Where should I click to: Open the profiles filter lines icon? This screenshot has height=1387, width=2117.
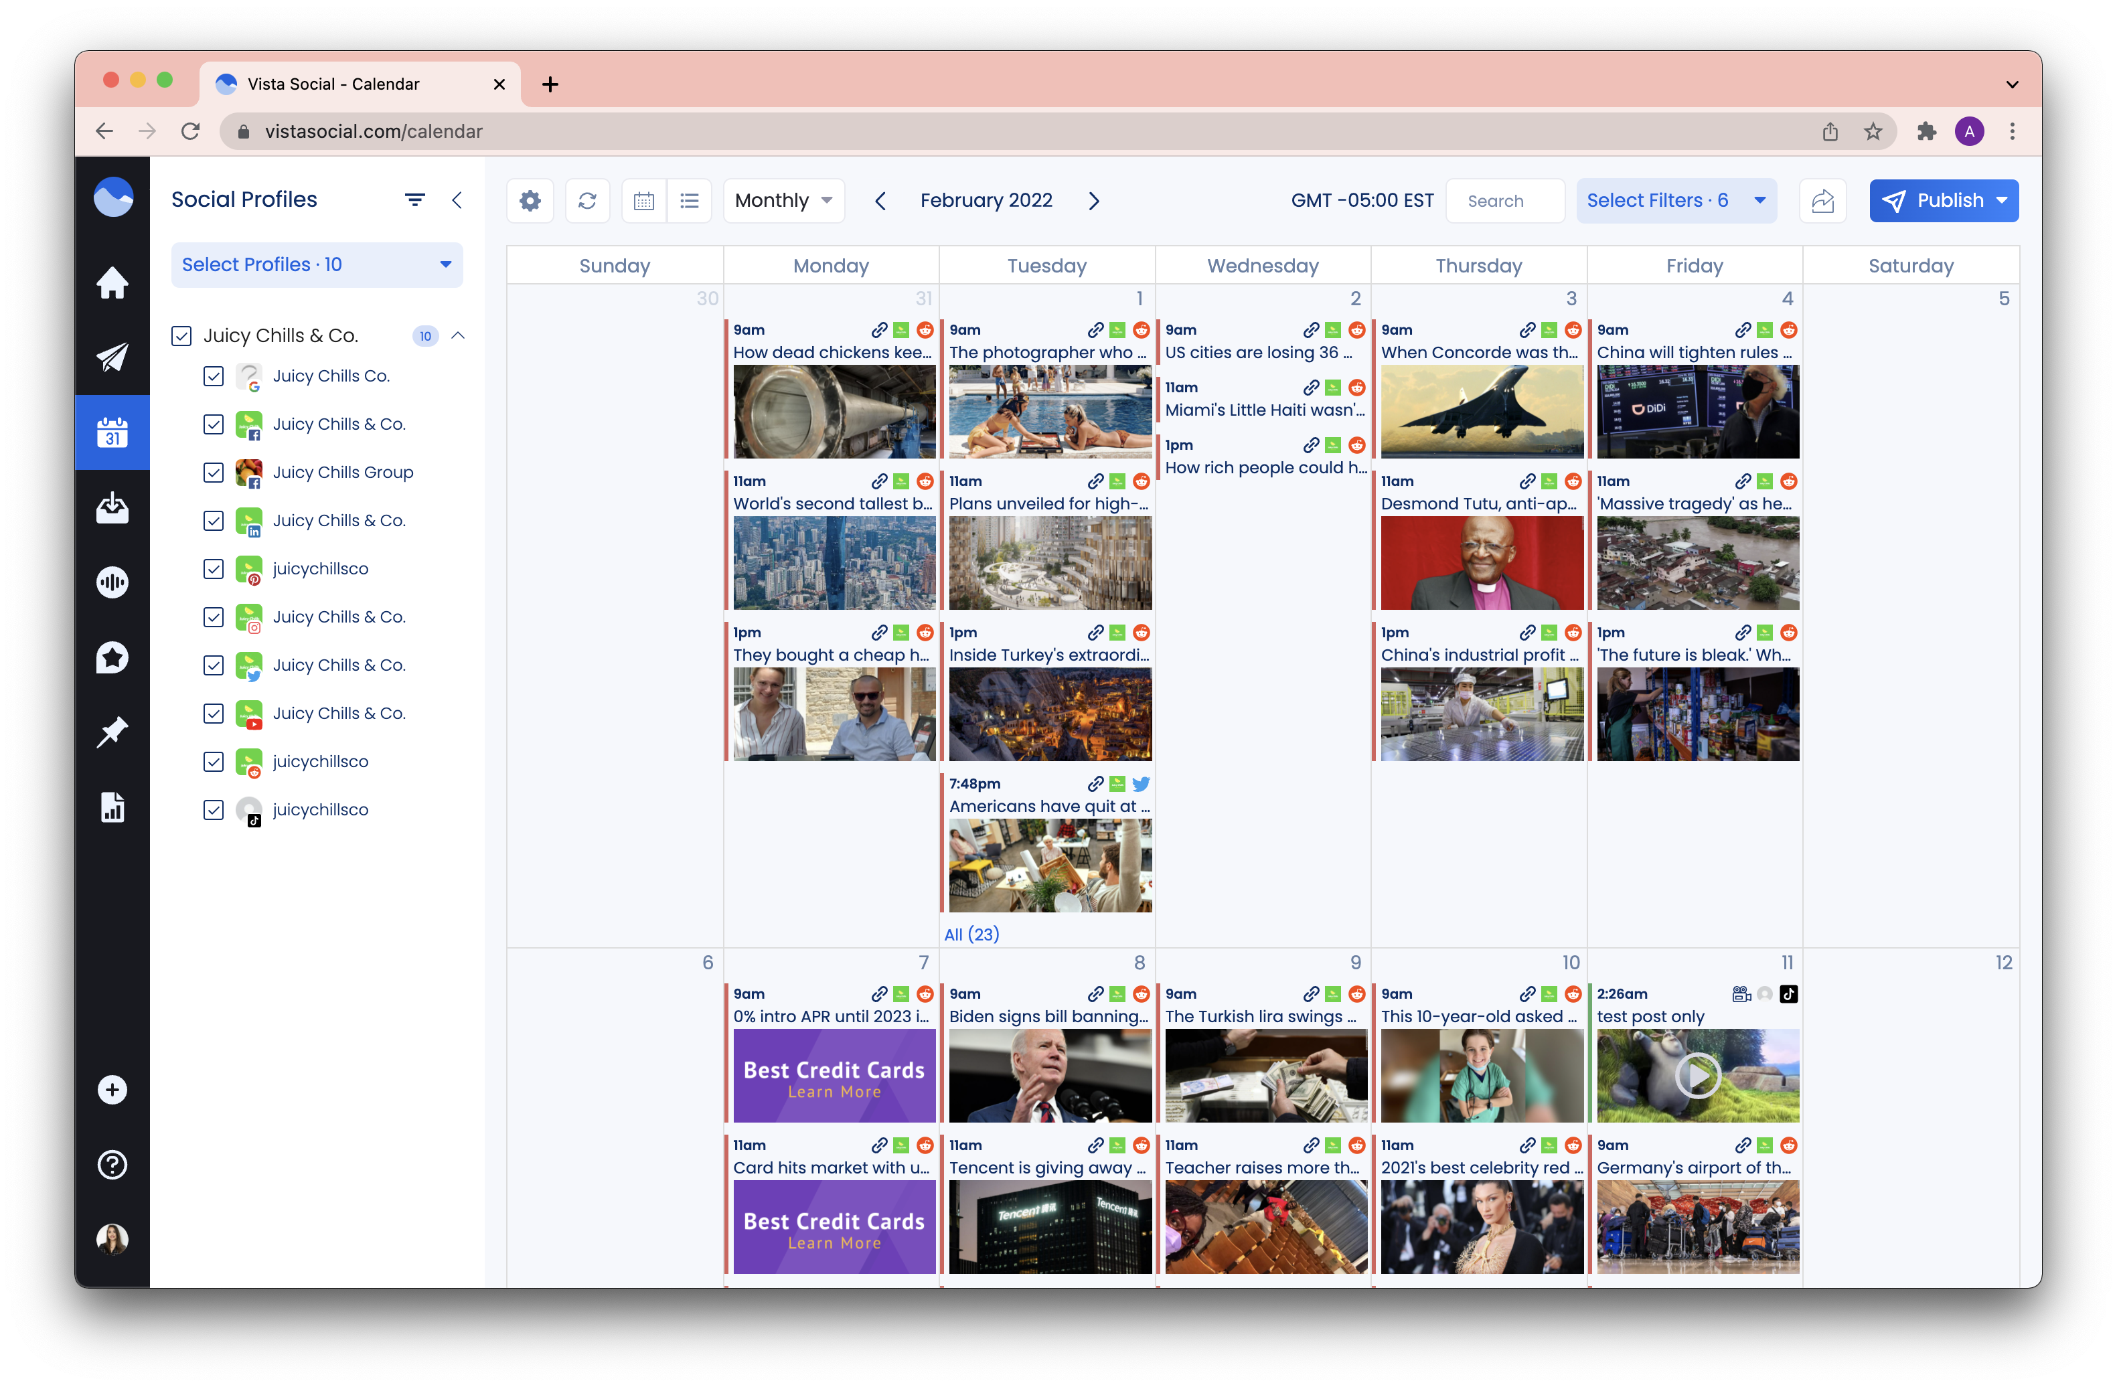click(x=414, y=200)
